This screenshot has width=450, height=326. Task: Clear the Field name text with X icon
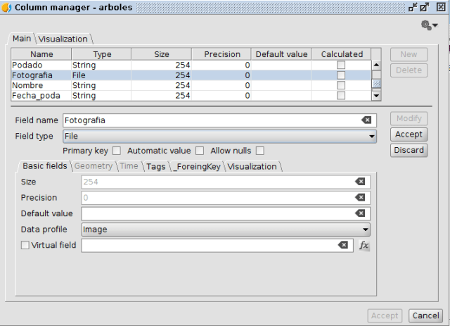click(366, 120)
